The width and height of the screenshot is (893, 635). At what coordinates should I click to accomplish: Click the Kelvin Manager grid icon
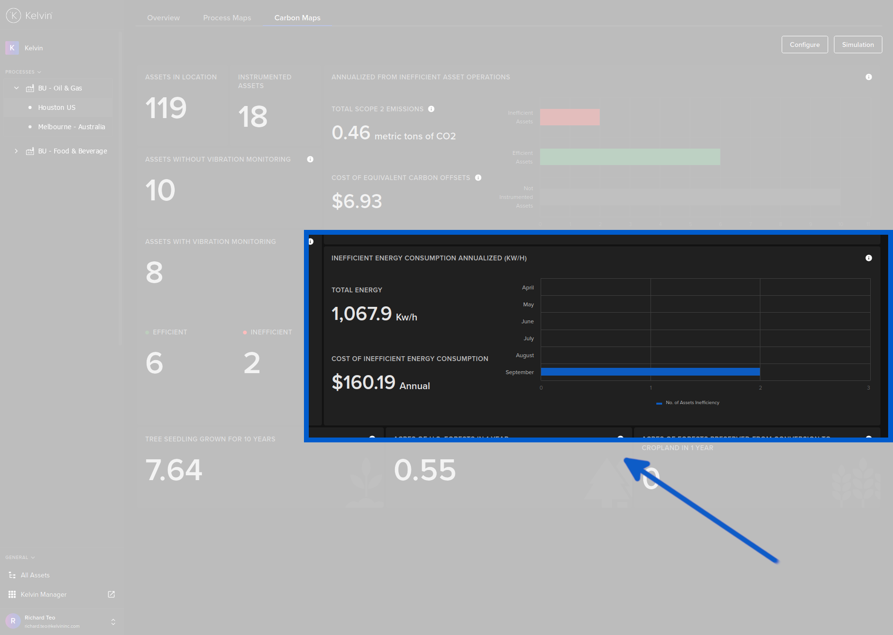[12, 594]
